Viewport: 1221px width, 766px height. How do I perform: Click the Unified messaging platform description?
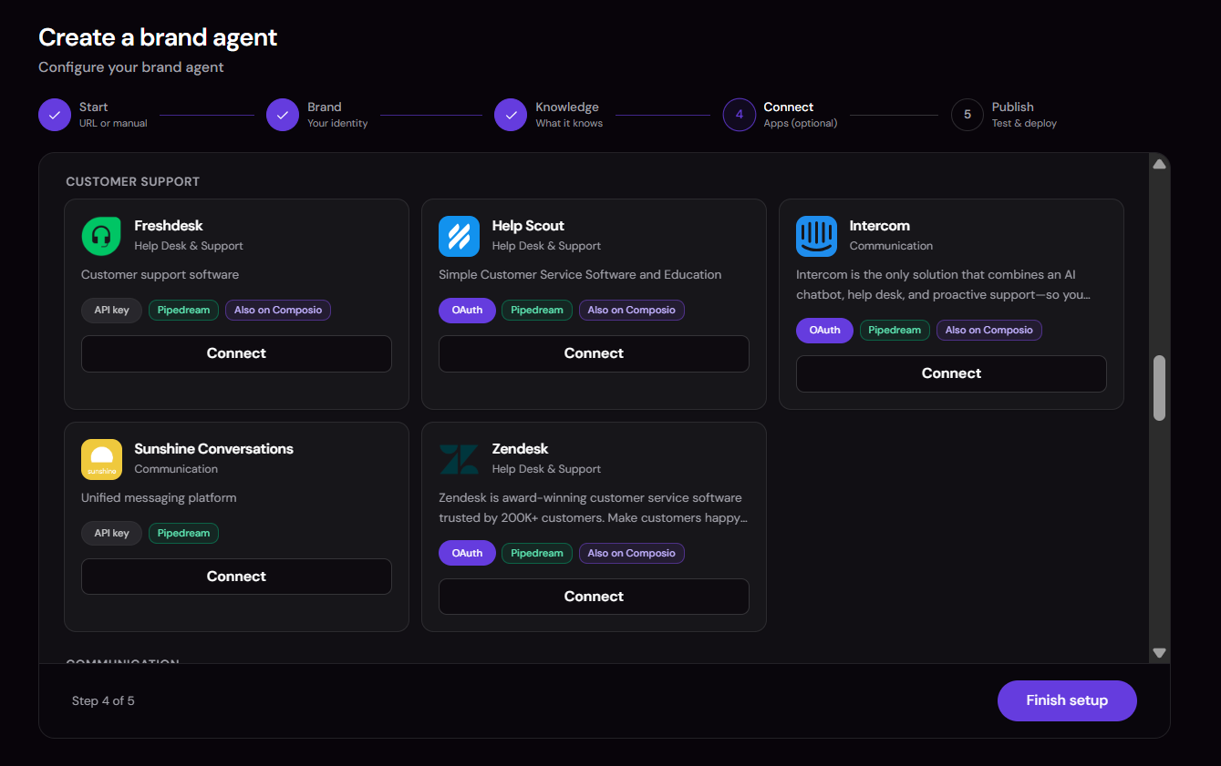tap(159, 498)
